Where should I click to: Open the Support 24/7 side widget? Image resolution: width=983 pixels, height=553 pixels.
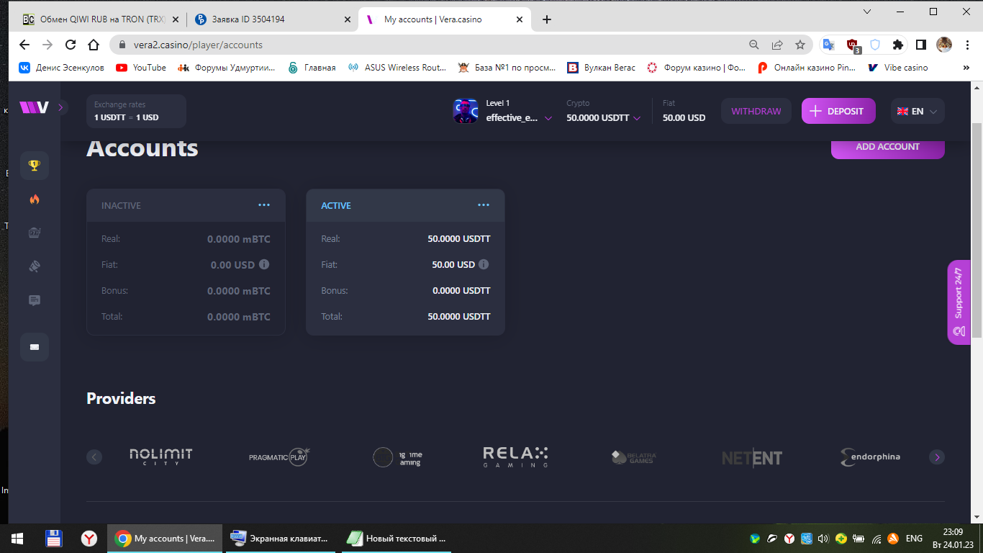coord(959,302)
